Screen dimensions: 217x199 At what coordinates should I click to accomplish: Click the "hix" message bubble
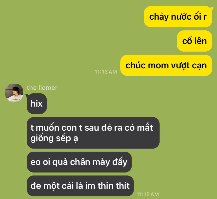(37, 104)
